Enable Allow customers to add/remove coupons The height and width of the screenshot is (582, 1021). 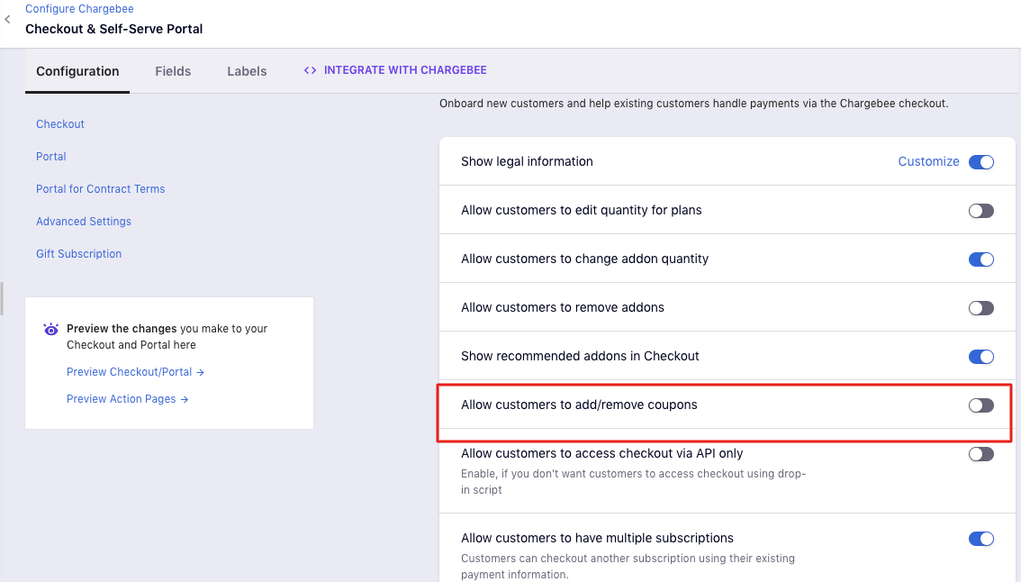tap(980, 405)
